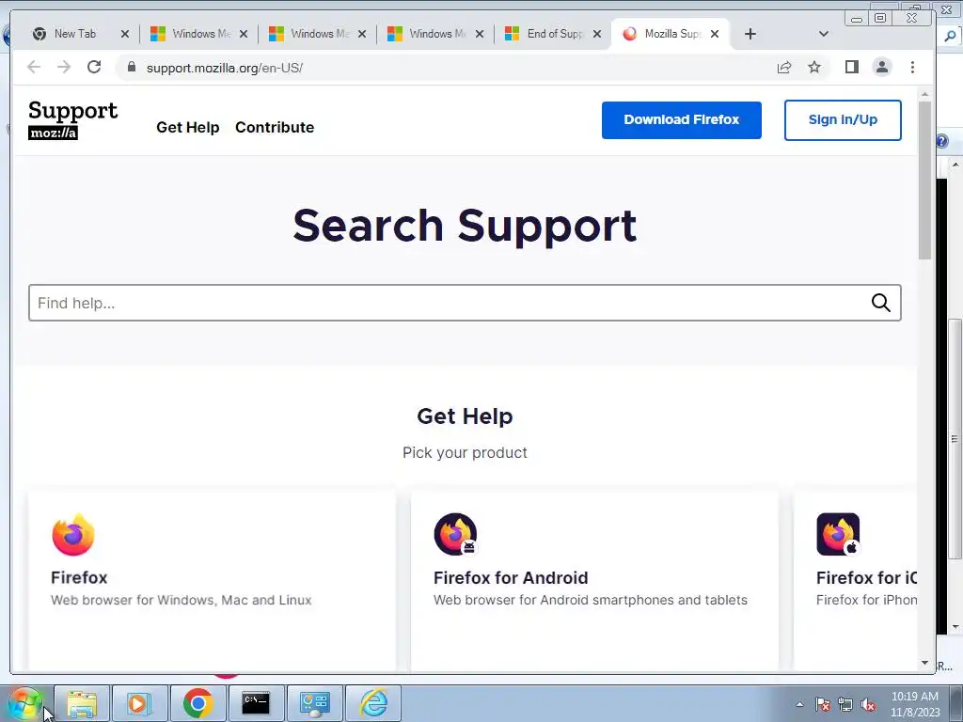Switch to the End of Support tab
The width and height of the screenshot is (963, 722).
coord(555,34)
